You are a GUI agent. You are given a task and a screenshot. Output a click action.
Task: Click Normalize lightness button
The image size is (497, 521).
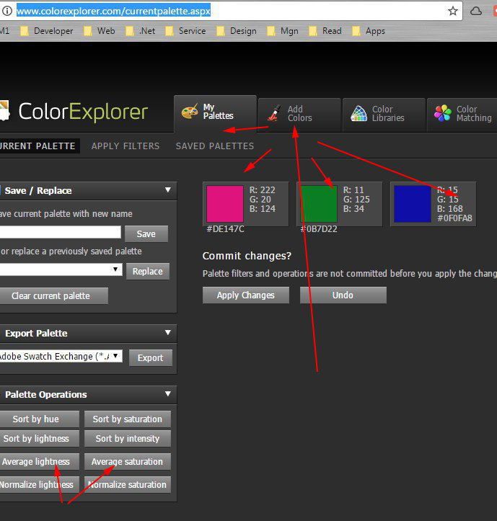(x=39, y=484)
